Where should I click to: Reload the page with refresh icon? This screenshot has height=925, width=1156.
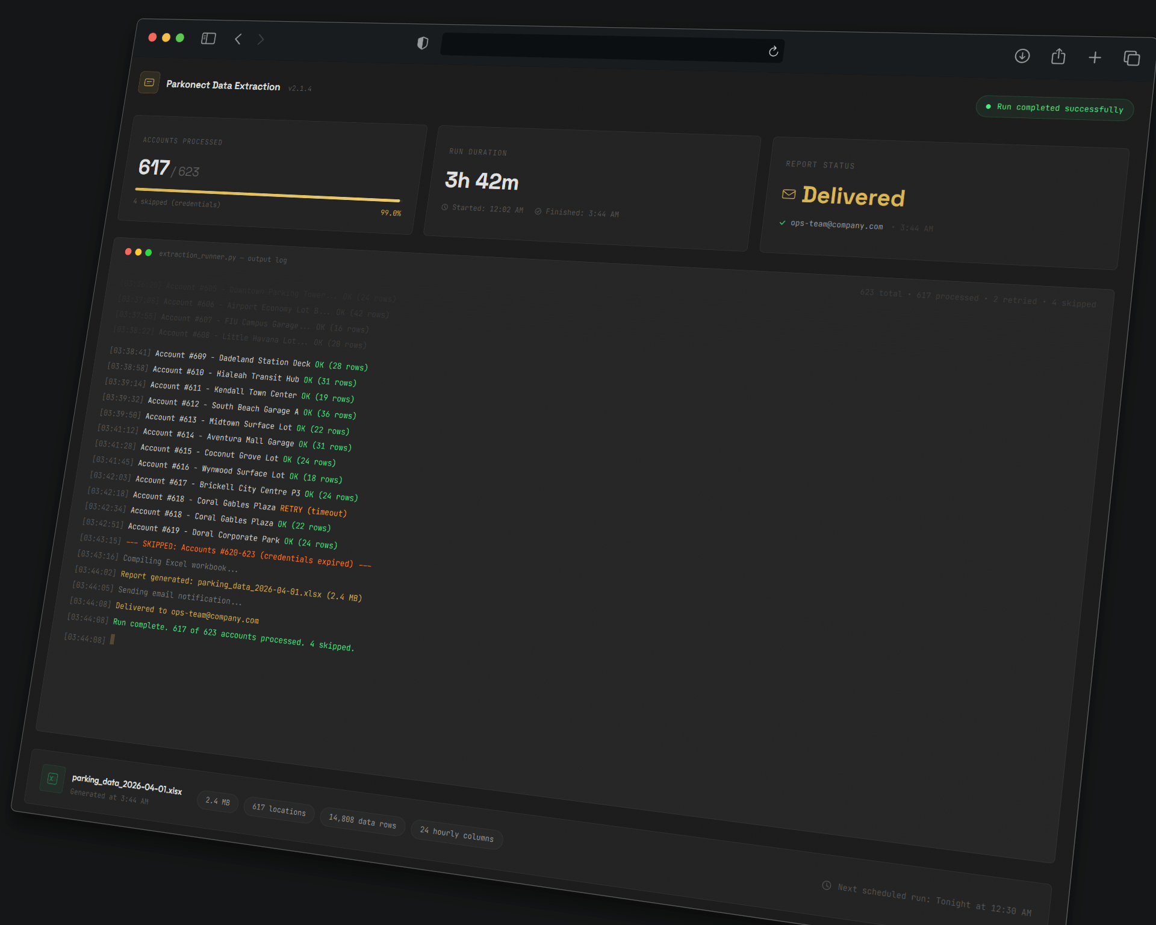pos(773,52)
